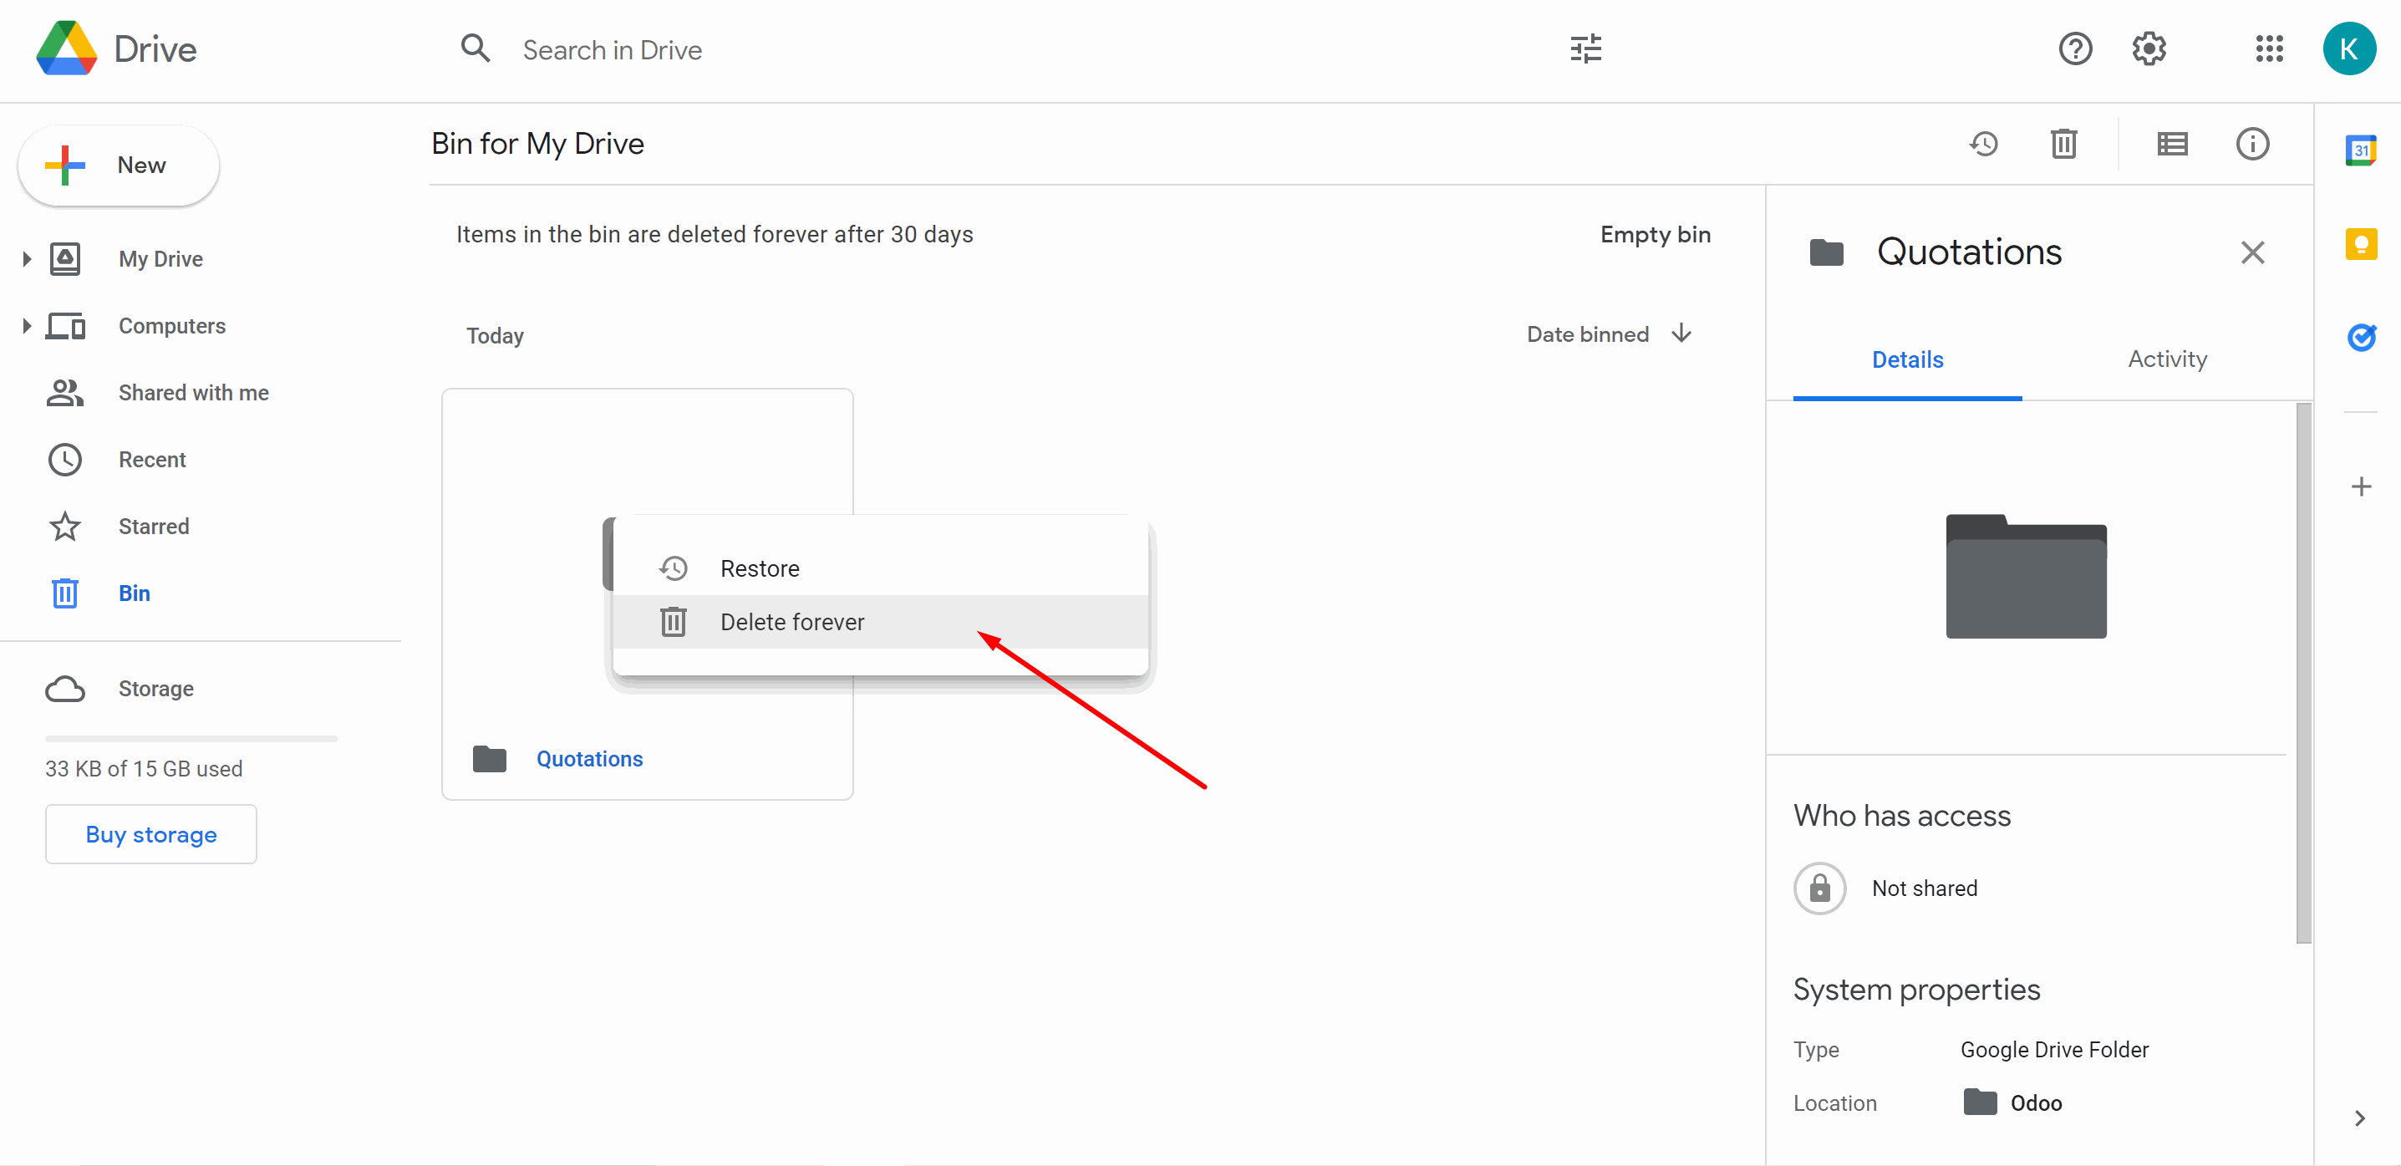
Task: Open the Storage section
Action: point(155,689)
